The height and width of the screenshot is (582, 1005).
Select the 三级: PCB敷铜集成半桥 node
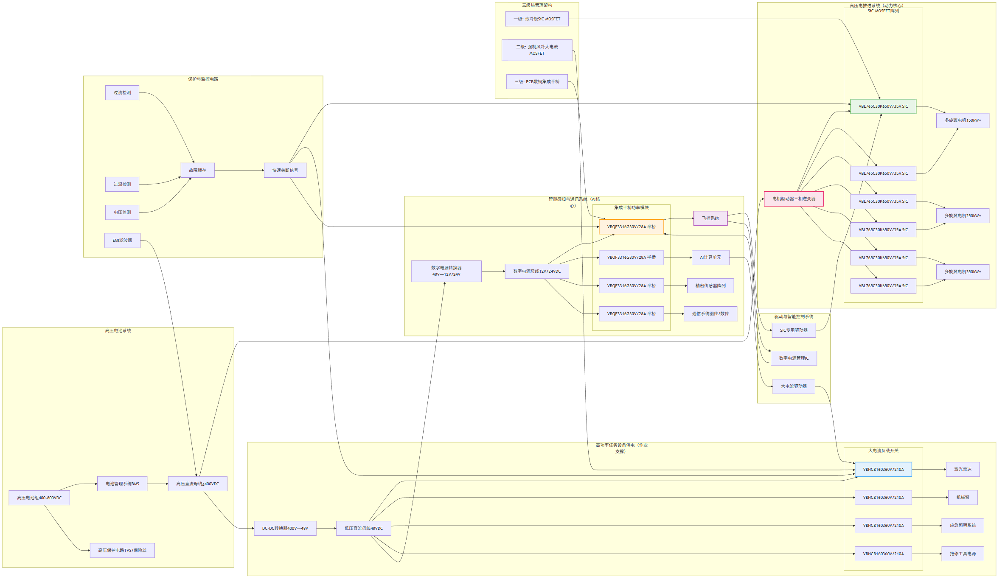pyautogui.click(x=536, y=82)
